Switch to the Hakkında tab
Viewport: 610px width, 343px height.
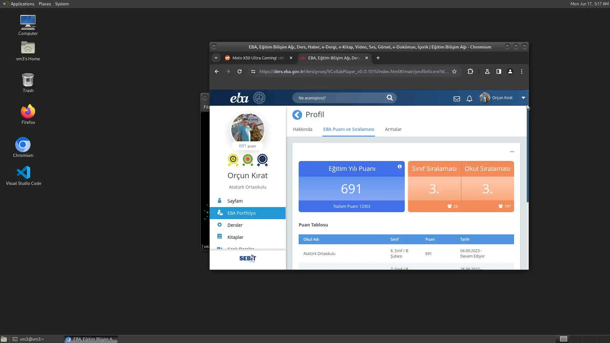pyautogui.click(x=302, y=129)
